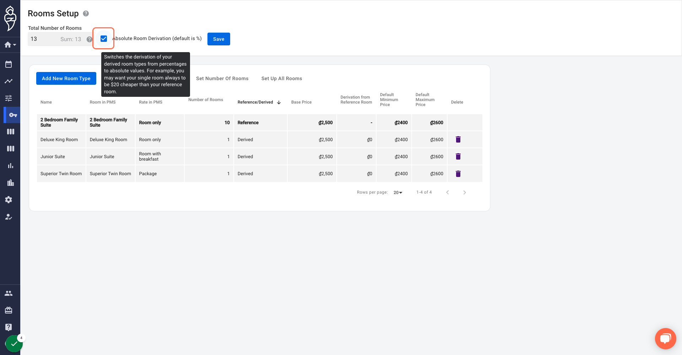
Task: Open the settings gear icon in sidebar
Action: [9, 200]
